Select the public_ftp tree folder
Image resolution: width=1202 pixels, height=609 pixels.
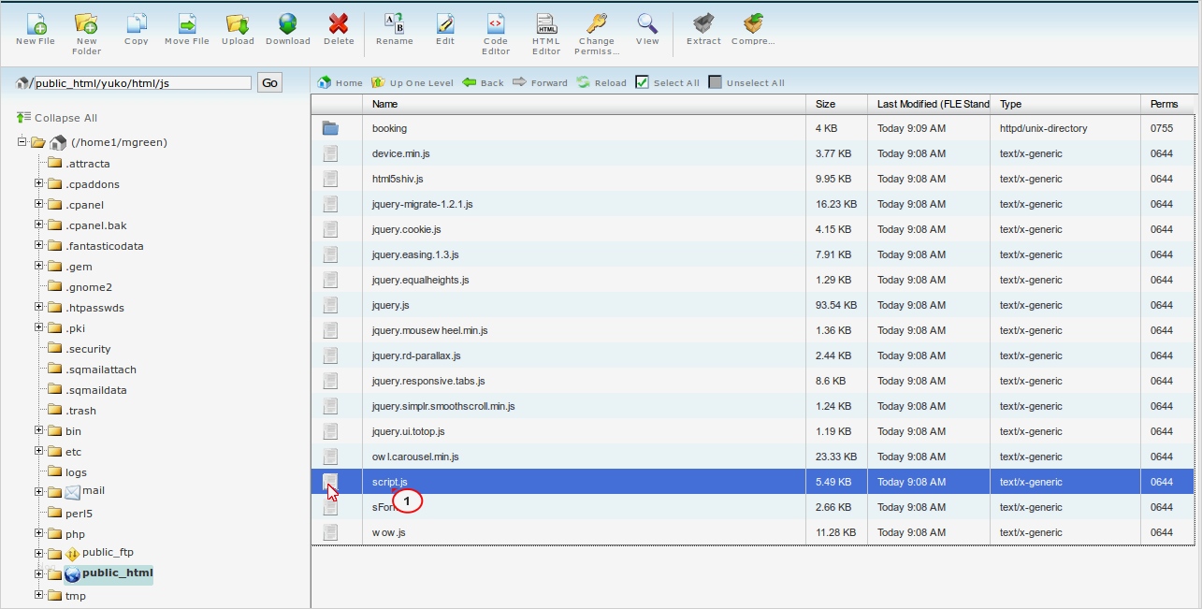[x=108, y=553]
